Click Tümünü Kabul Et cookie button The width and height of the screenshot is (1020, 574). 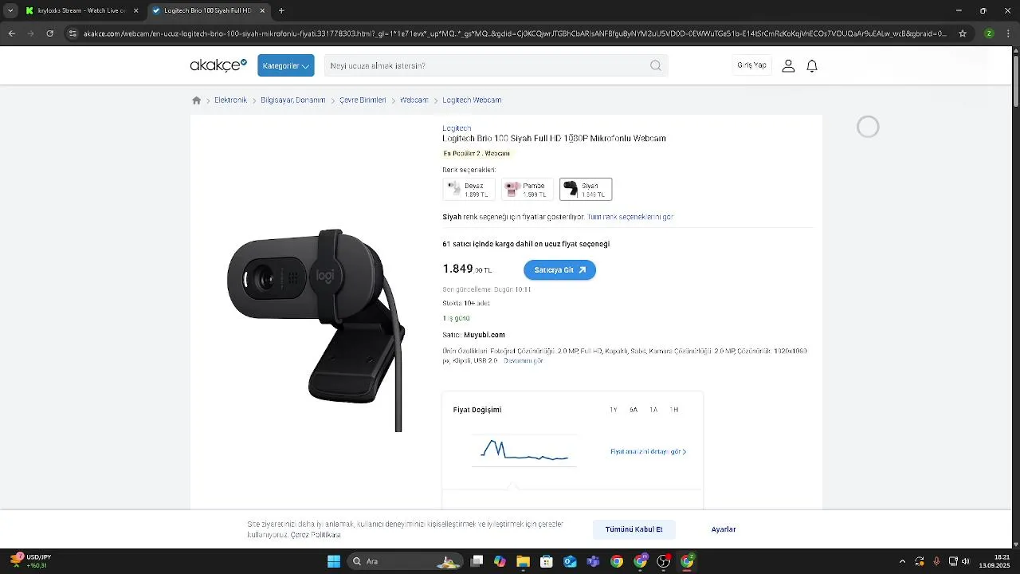coord(634,529)
